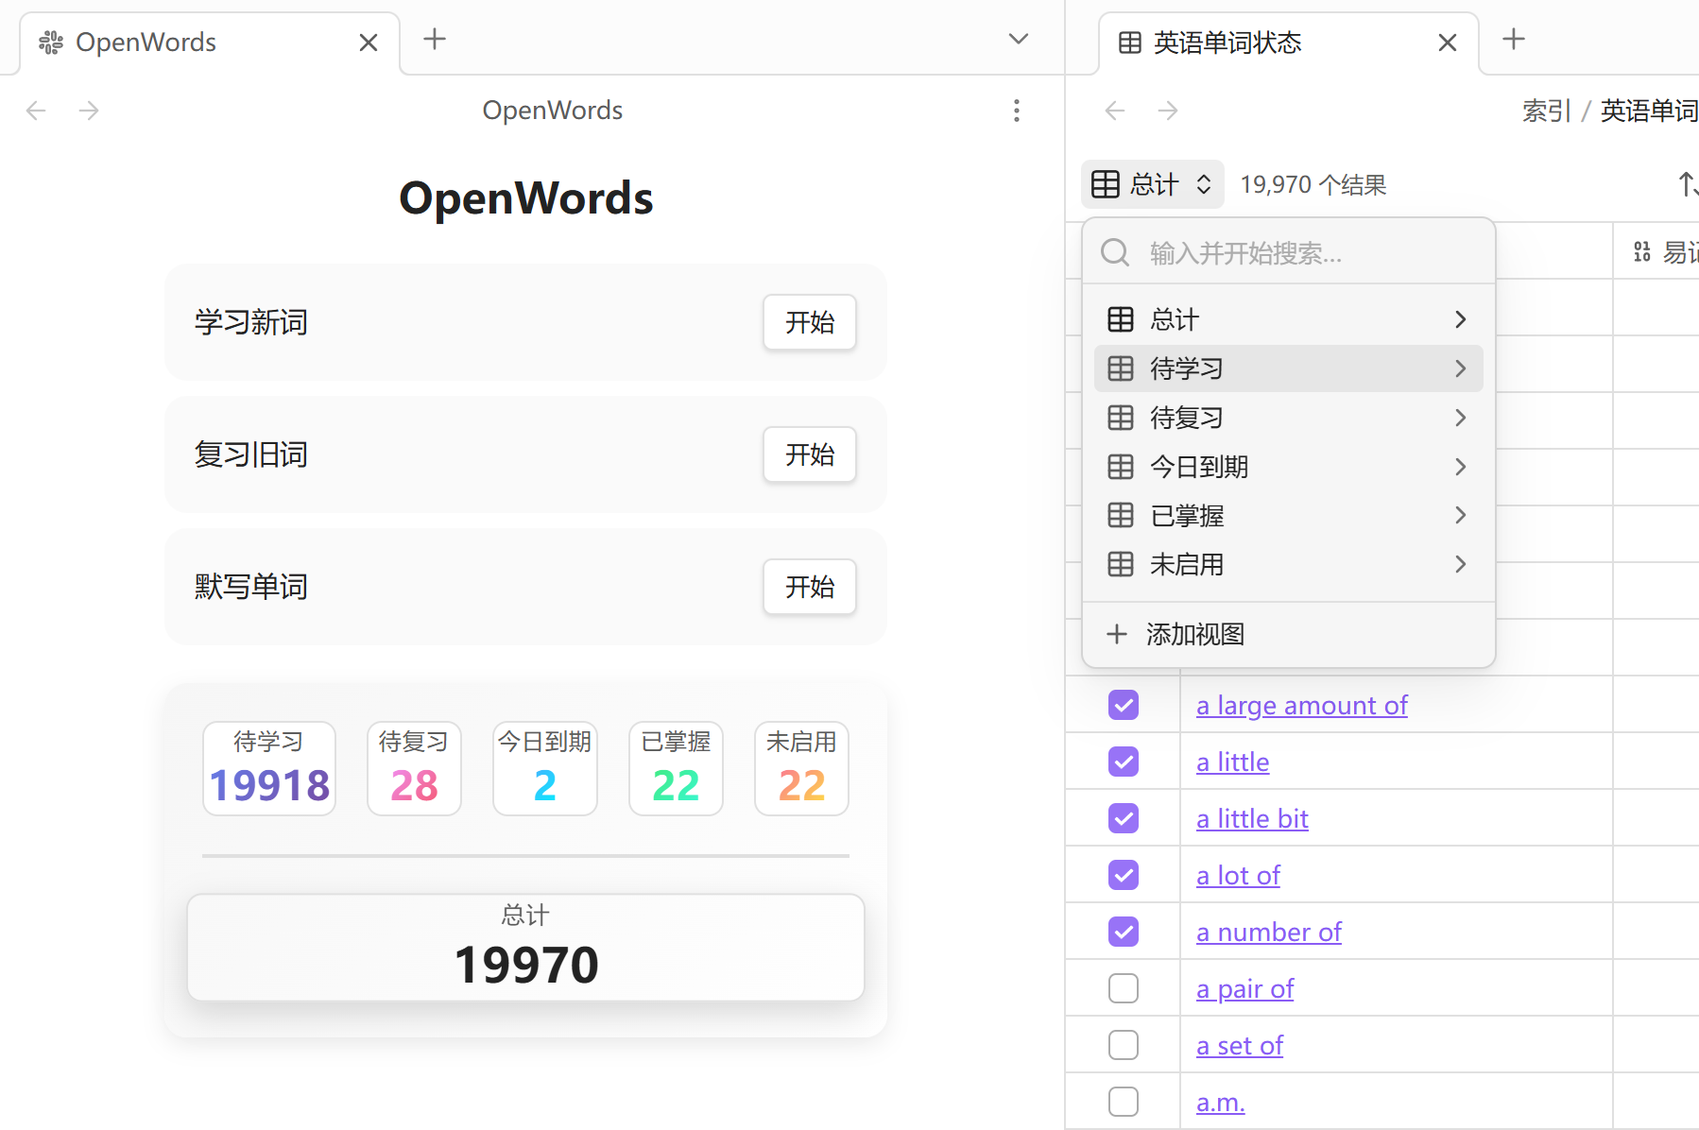Expand options chevron for 待复习 view

click(x=1461, y=418)
